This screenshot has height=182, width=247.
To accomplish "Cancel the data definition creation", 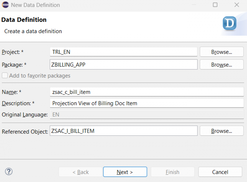I will click(x=220, y=172).
